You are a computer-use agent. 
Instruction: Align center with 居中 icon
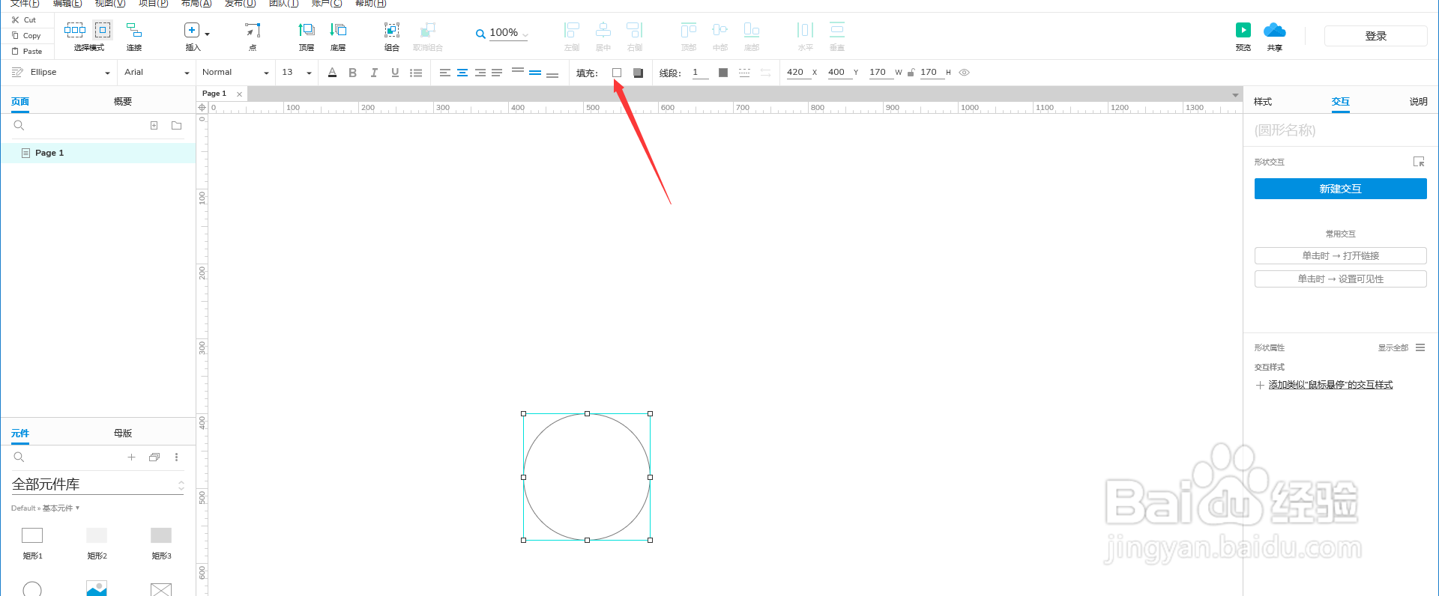pyautogui.click(x=603, y=30)
